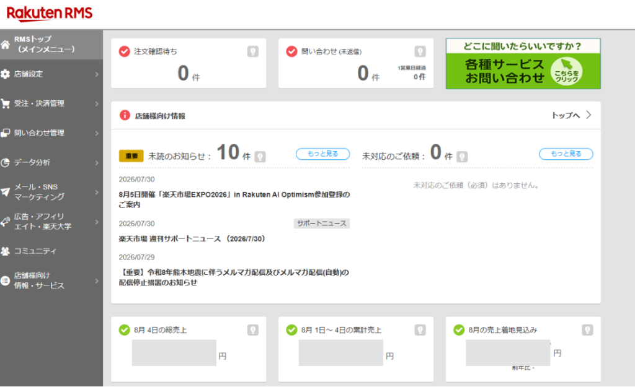Click the hint bulb next to 未読のお知らせ count
635x387 pixels.
pyautogui.click(x=260, y=157)
